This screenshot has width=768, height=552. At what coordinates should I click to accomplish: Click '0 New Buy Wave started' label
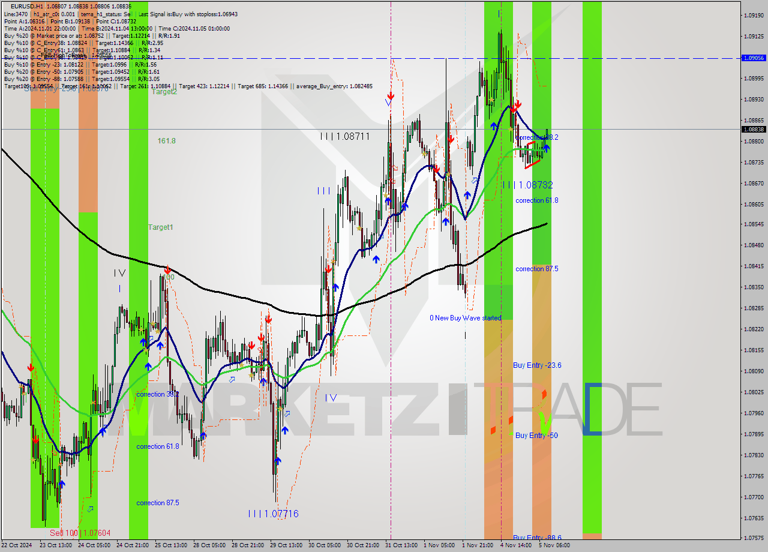[465, 318]
